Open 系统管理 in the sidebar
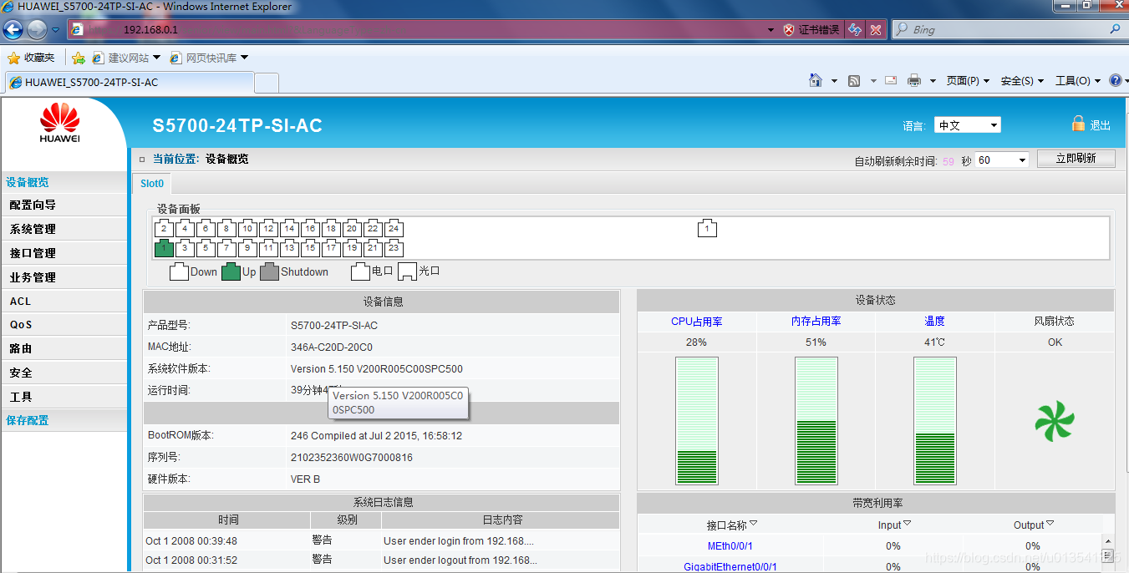 pos(64,229)
